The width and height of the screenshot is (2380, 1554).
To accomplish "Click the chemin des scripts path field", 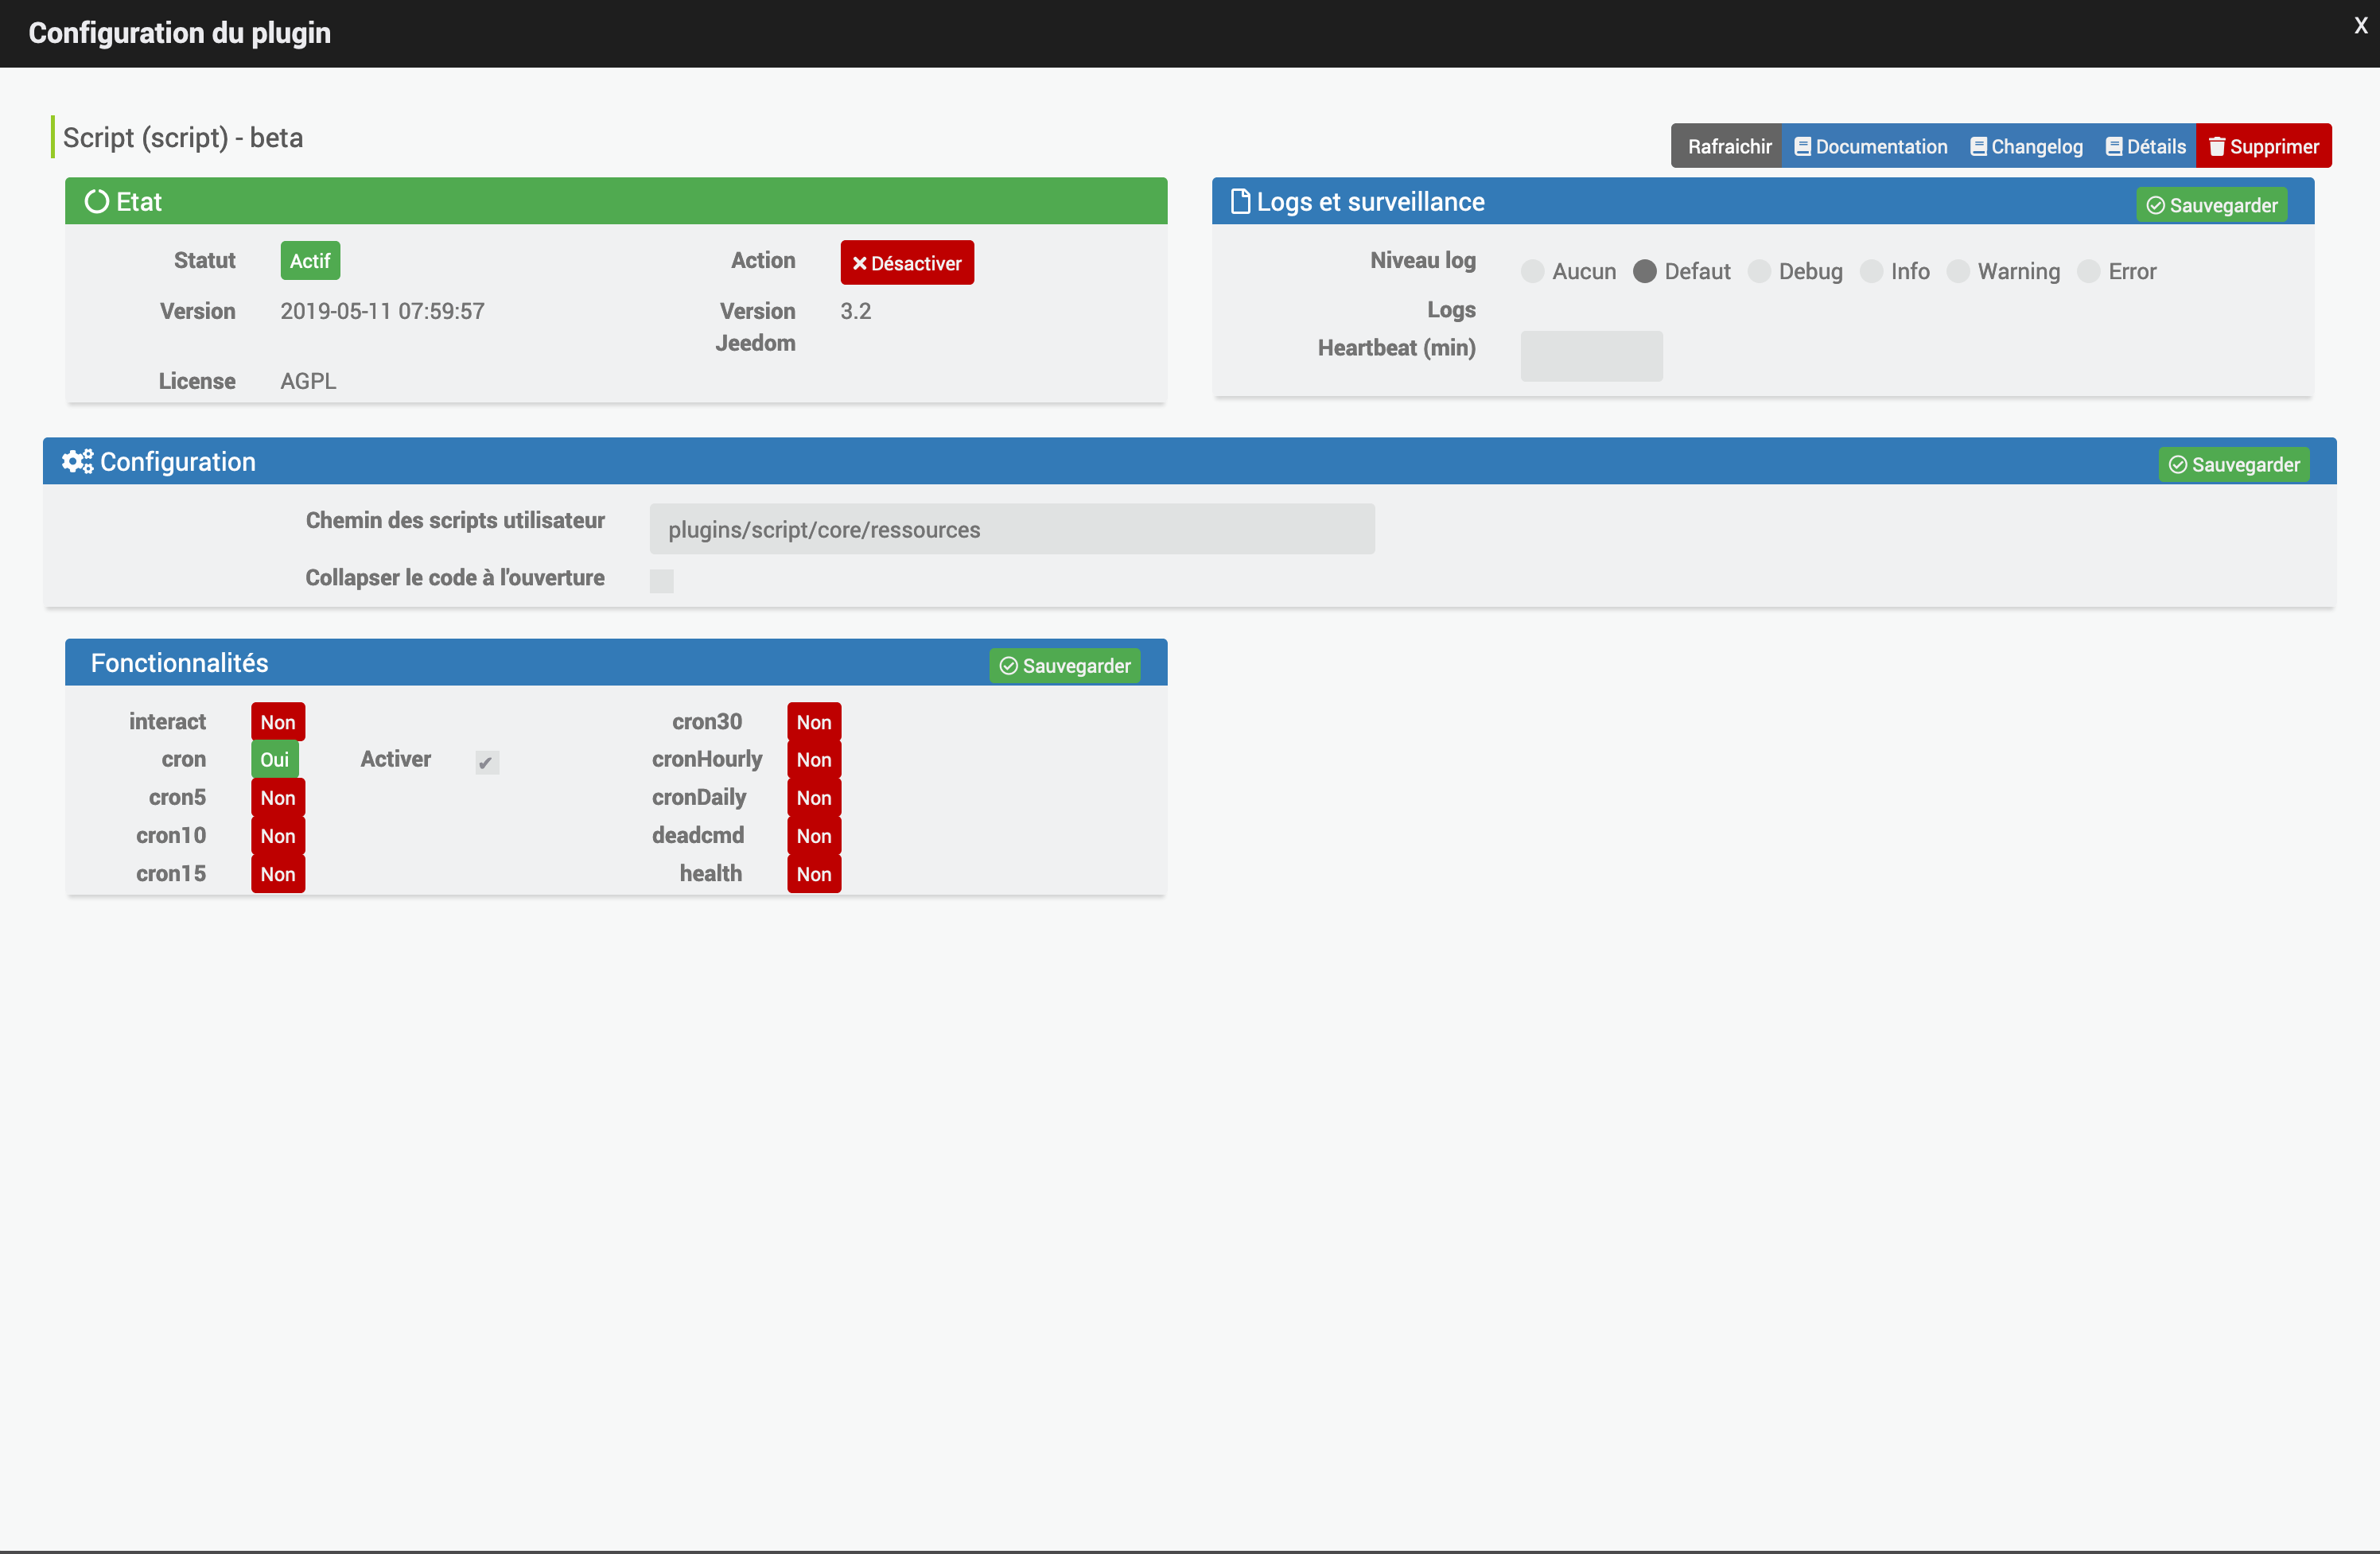I will tap(1013, 529).
